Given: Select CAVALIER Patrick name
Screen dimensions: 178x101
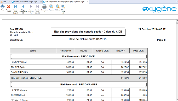Looking at the screenshot, I should pyautogui.click(x=19, y=72).
